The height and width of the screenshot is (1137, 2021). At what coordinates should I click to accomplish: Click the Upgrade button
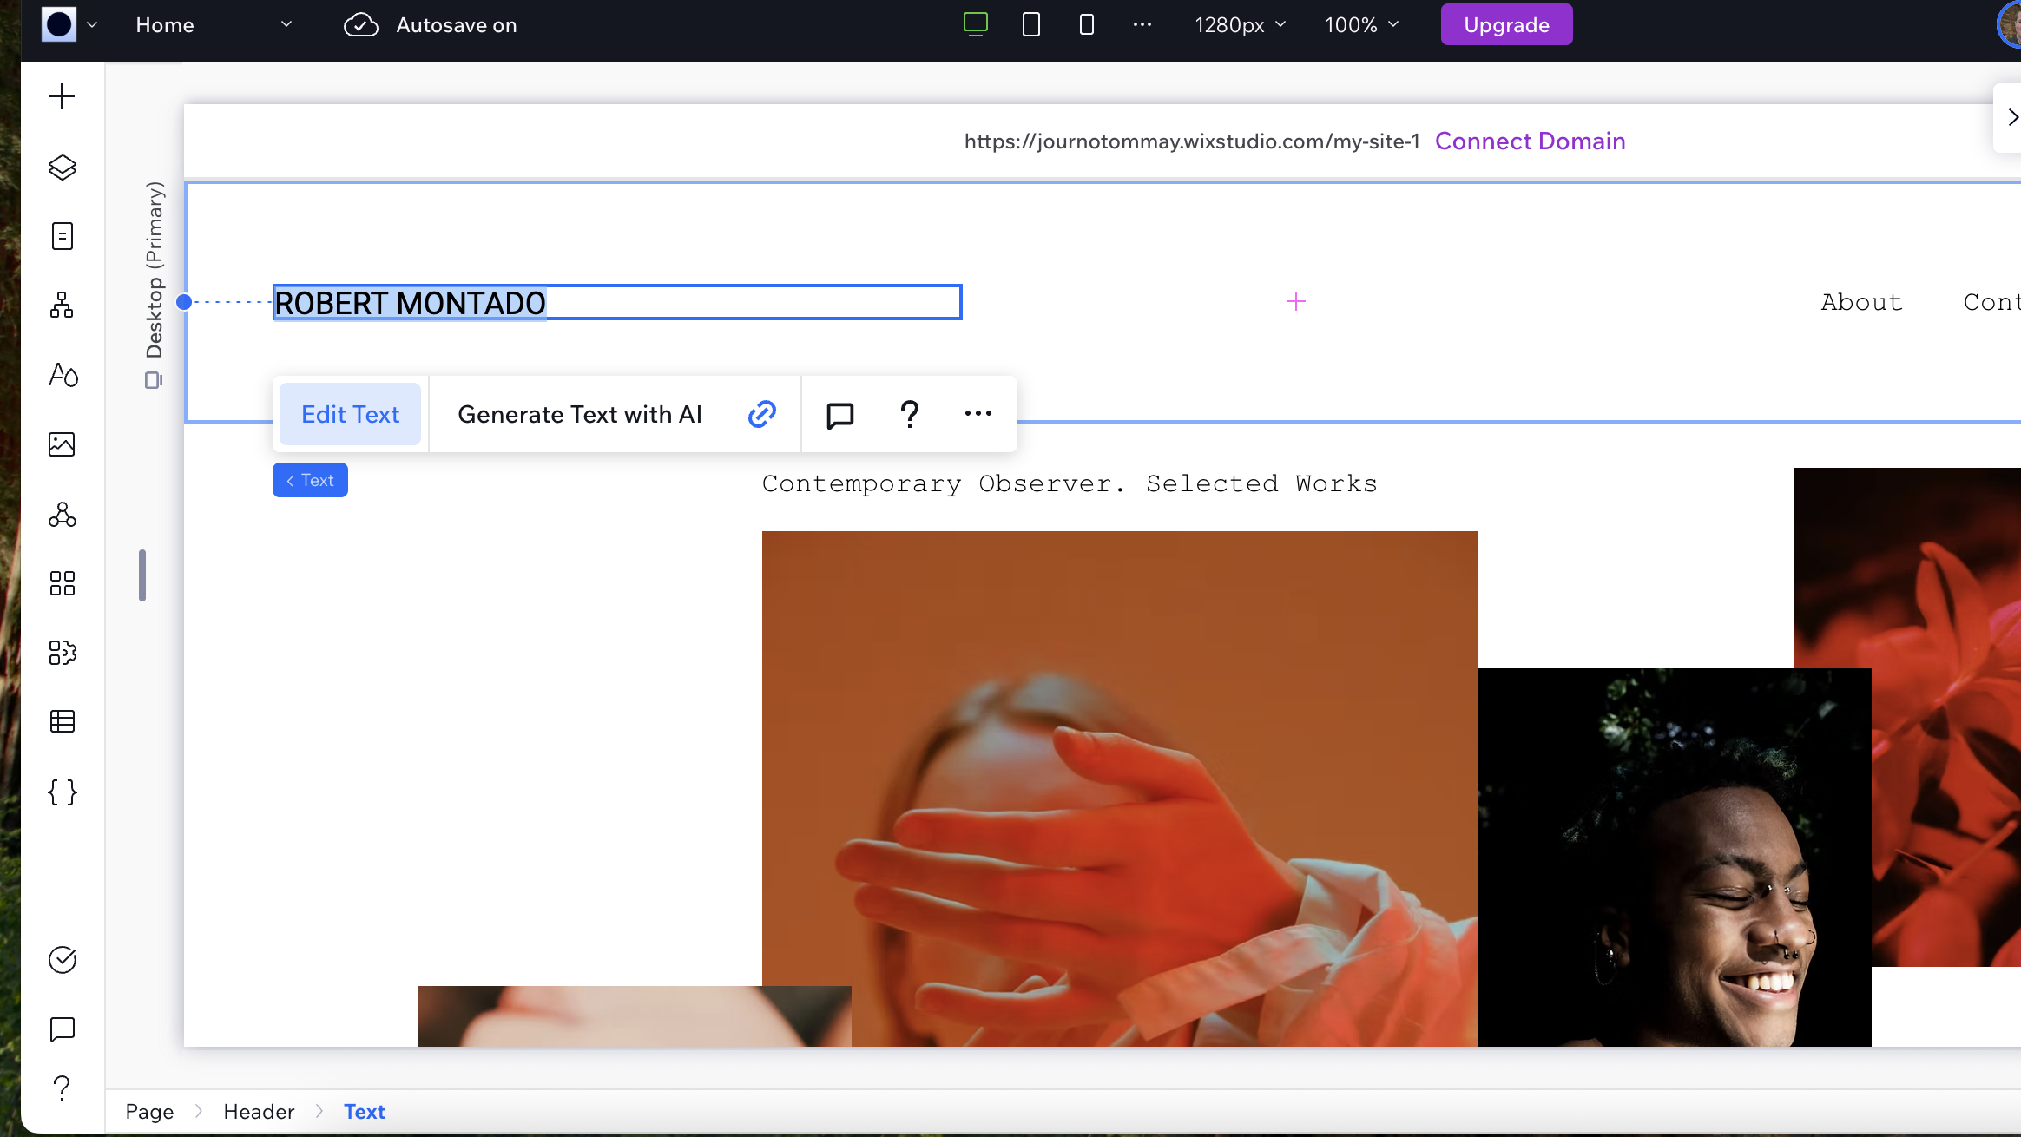pos(1506,24)
